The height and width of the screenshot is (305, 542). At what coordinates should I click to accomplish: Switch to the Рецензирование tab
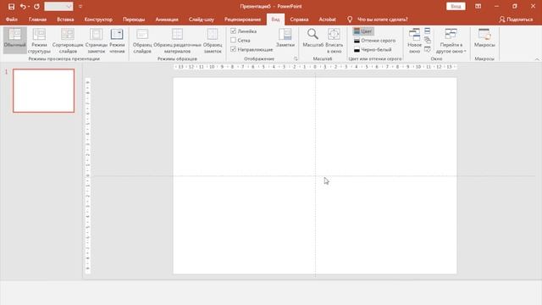point(242,19)
